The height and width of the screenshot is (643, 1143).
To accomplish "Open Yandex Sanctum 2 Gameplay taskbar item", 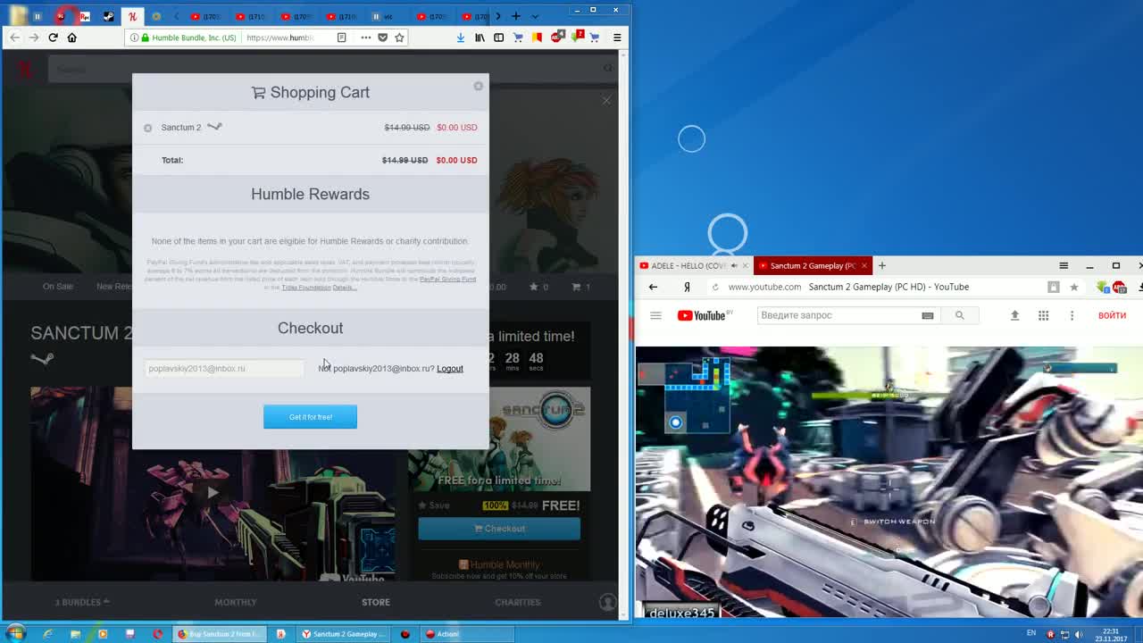I will pos(344,634).
